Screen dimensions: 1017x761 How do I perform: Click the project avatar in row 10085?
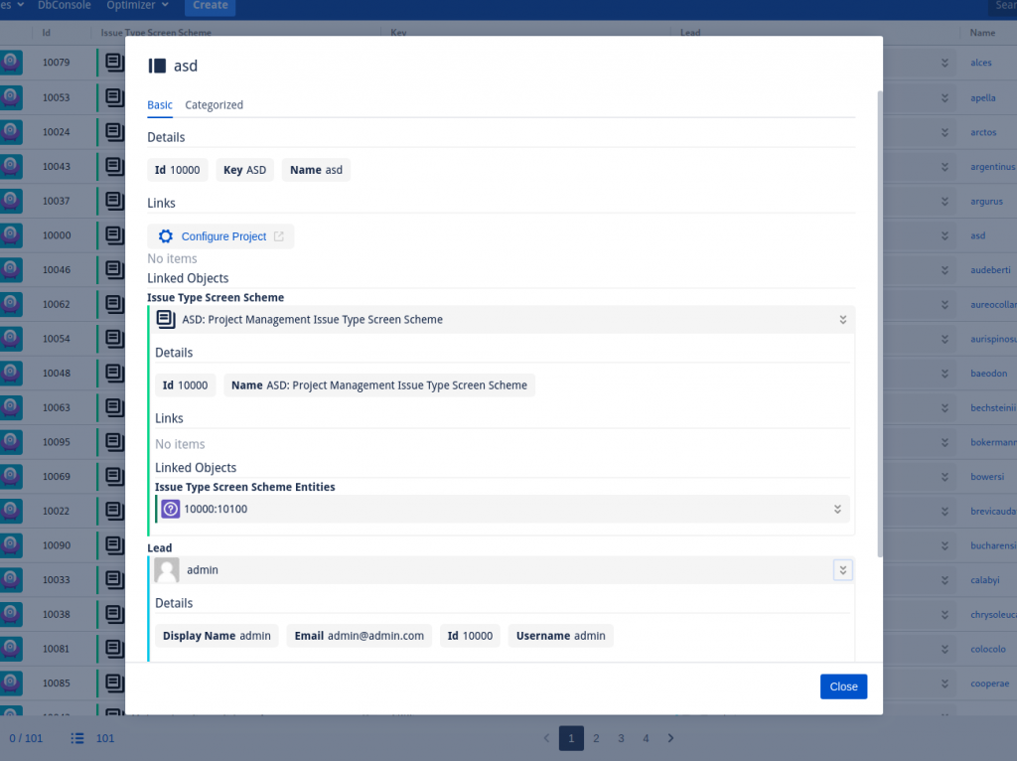(10, 683)
